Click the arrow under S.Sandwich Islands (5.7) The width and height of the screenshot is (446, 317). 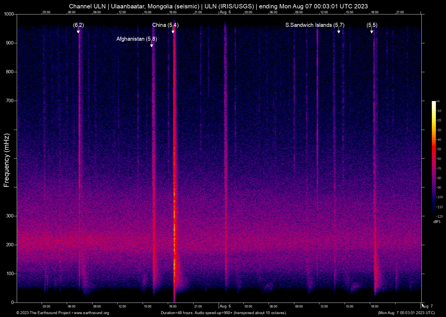(339, 31)
